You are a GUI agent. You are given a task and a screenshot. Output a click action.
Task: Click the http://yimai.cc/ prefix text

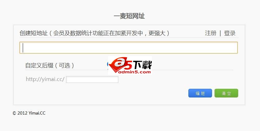[45, 79]
